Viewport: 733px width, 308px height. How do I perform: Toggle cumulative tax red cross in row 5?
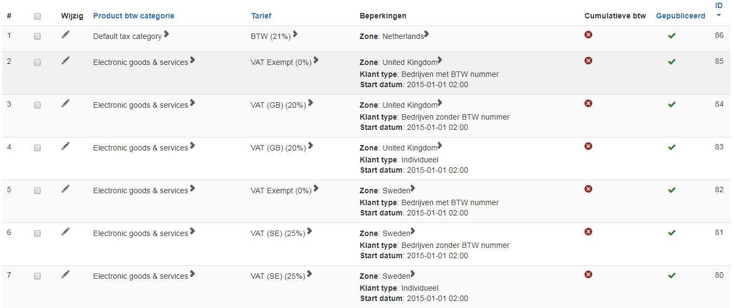pyautogui.click(x=588, y=189)
